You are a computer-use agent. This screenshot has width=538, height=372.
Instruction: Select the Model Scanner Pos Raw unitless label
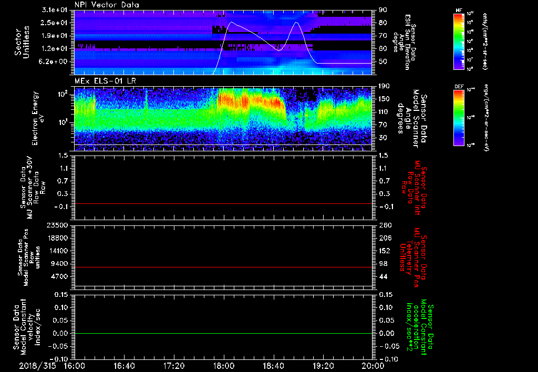(29, 257)
